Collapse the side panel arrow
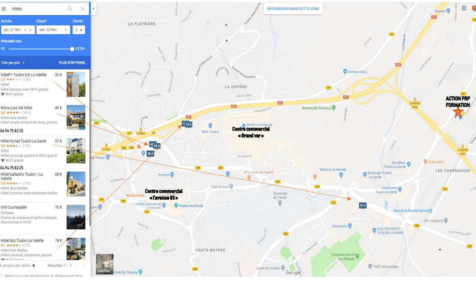 (x=93, y=9)
